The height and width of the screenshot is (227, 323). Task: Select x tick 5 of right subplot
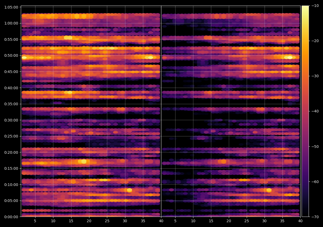(x=175, y=221)
